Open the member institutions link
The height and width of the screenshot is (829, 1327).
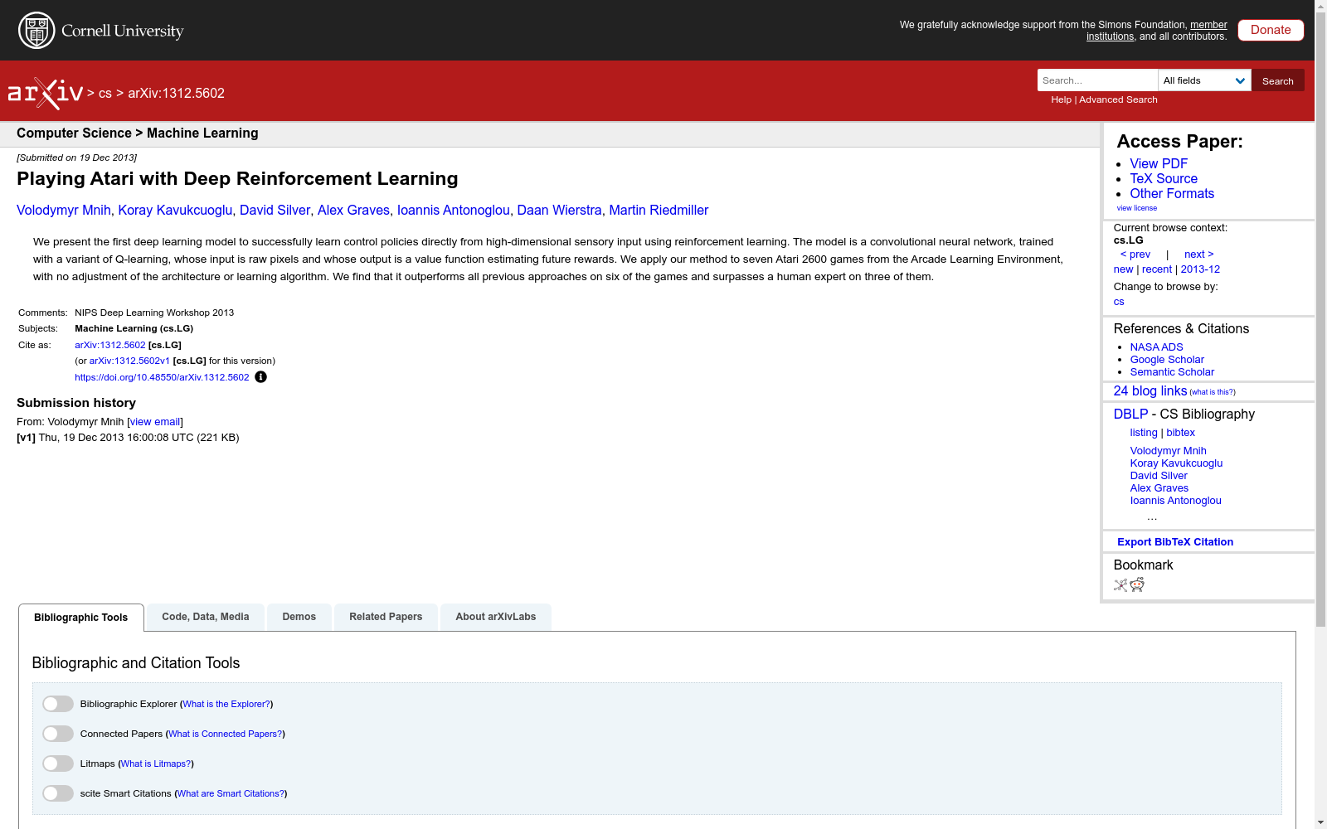click(x=1157, y=31)
